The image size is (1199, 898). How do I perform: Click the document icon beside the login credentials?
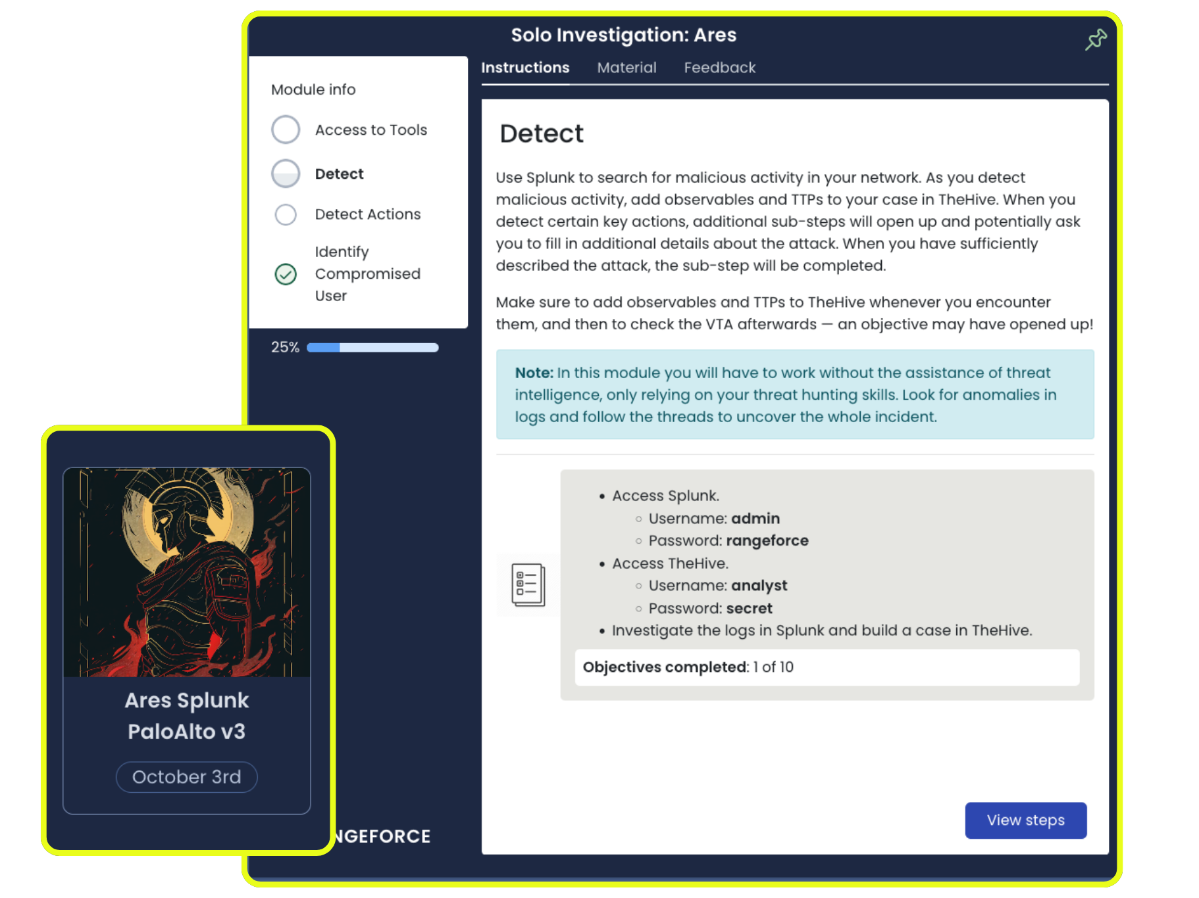coord(528,584)
